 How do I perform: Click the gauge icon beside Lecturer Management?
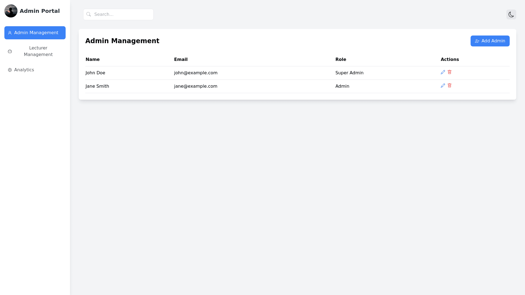(10, 51)
